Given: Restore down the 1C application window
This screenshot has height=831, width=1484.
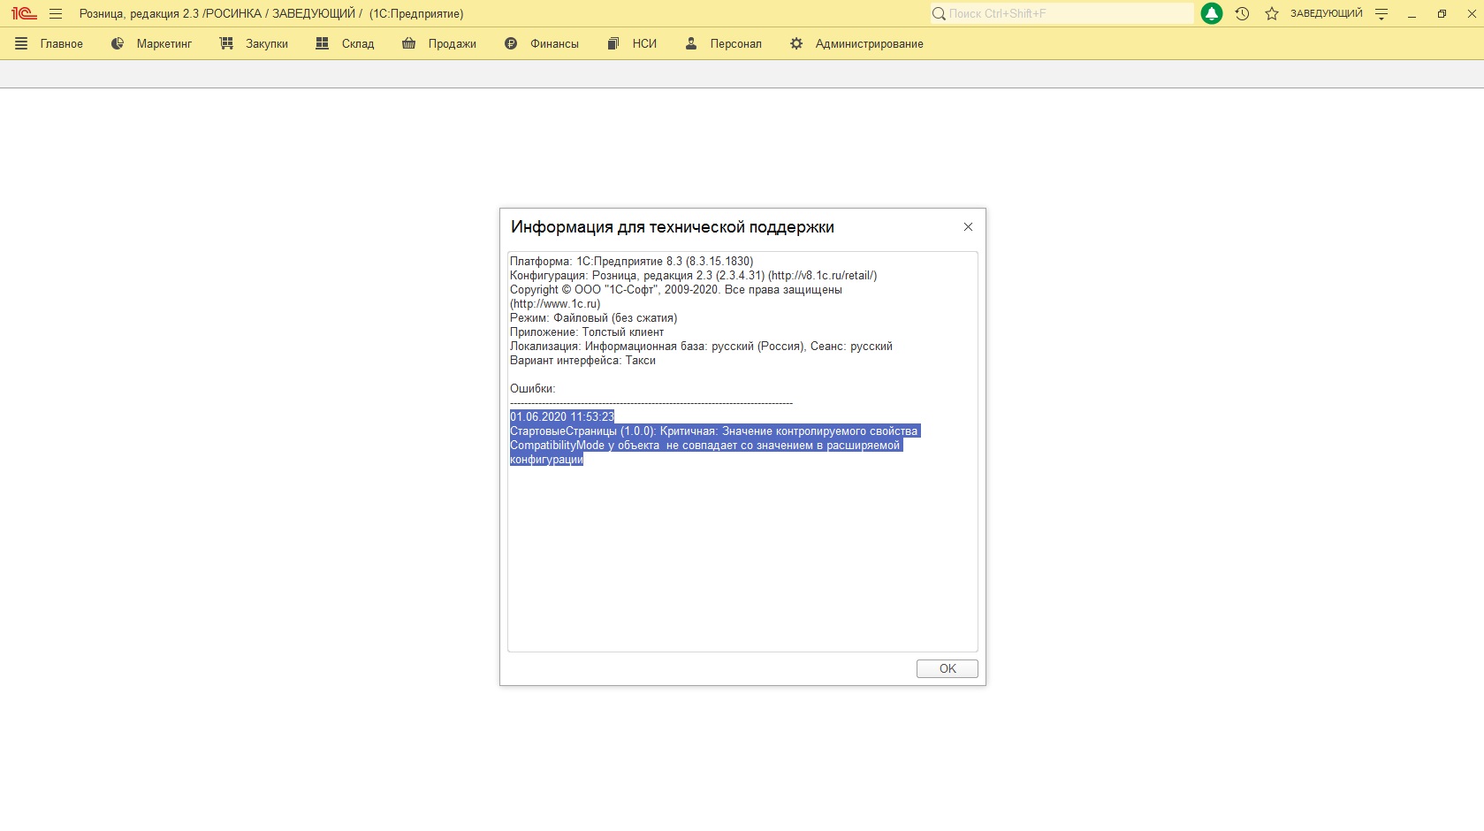Looking at the screenshot, I should tap(1442, 13).
